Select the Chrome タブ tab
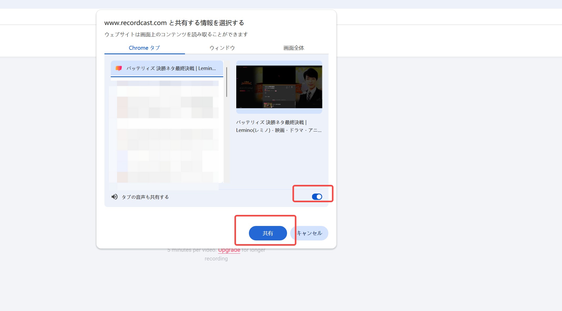Screen dimensions: 562x311 pos(144,48)
